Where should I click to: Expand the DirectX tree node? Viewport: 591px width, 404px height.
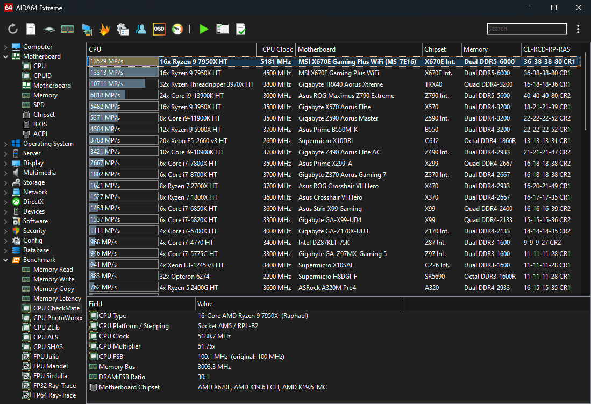coord(6,202)
